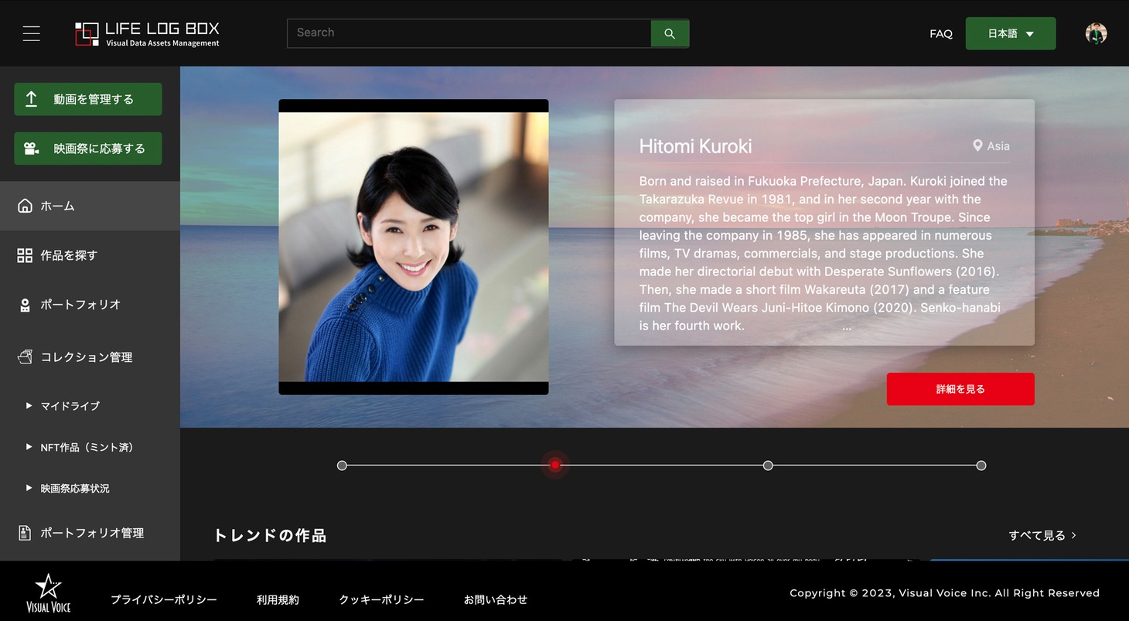The height and width of the screenshot is (621, 1129).
Task: Select the first carousel slide dot
Action: coord(342,466)
